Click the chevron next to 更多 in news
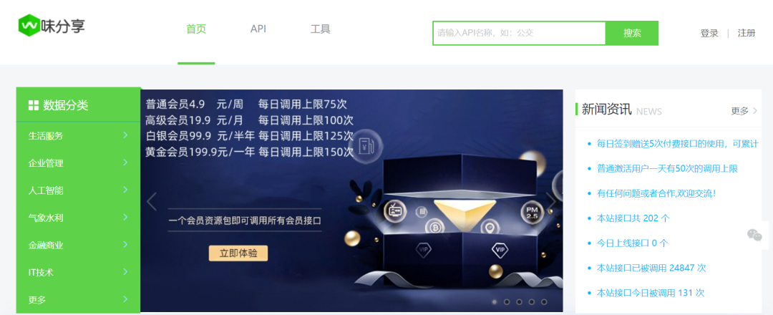This screenshot has height=315, width=773. pyautogui.click(x=755, y=111)
